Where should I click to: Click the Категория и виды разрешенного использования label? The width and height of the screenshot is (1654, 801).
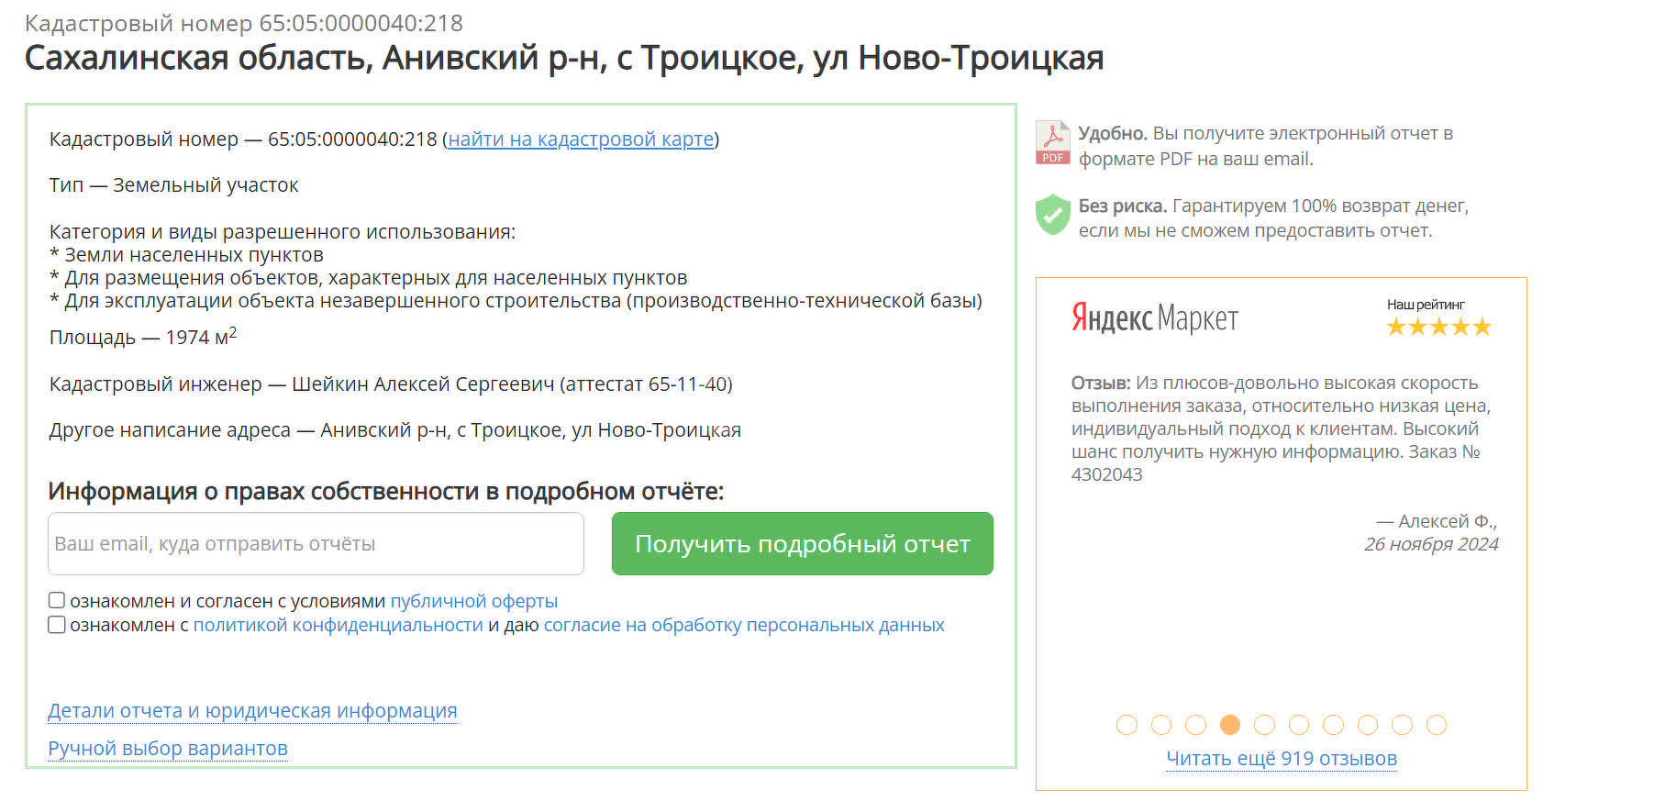coord(283,232)
